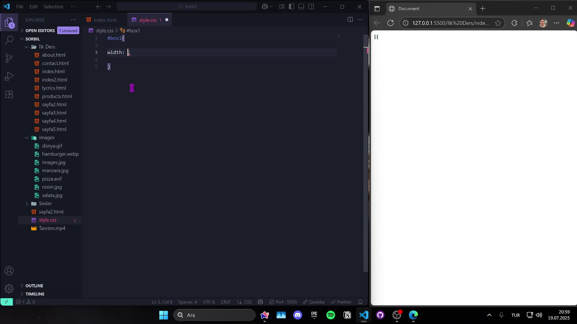Open the CRLF end-of-line selector
The height and width of the screenshot is (324, 577).
pyautogui.click(x=225, y=302)
